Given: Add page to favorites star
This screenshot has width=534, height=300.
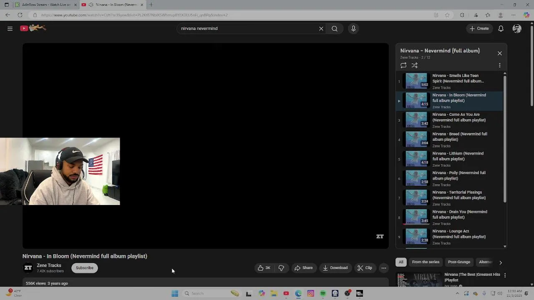Looking at the screenshot, I should [x=447, y=15].
